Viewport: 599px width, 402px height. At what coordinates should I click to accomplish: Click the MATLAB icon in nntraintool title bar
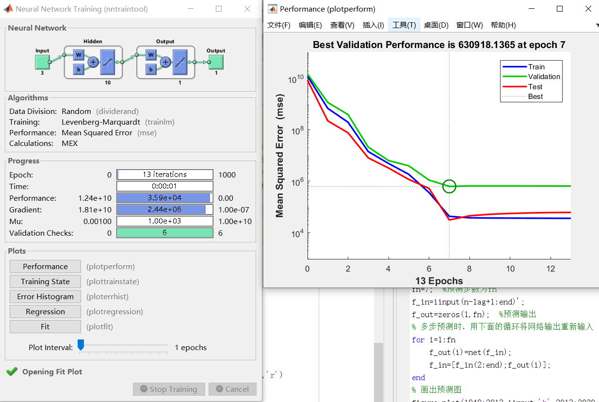click(8, 9)
